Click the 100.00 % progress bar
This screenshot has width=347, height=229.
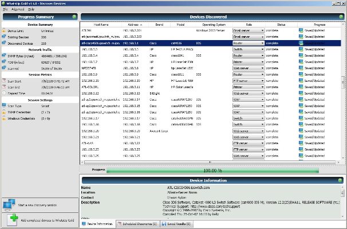(212, 171)
